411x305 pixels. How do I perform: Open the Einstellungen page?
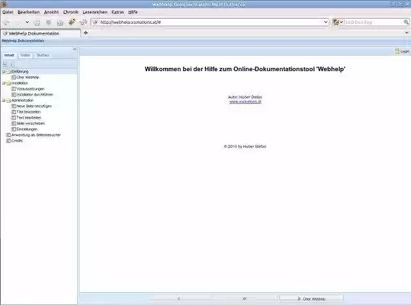(27, 129)
